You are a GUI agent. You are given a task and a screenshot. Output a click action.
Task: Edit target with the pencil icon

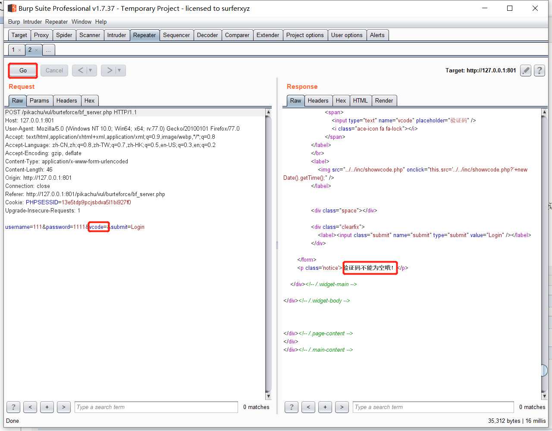[x=526, y=70]
